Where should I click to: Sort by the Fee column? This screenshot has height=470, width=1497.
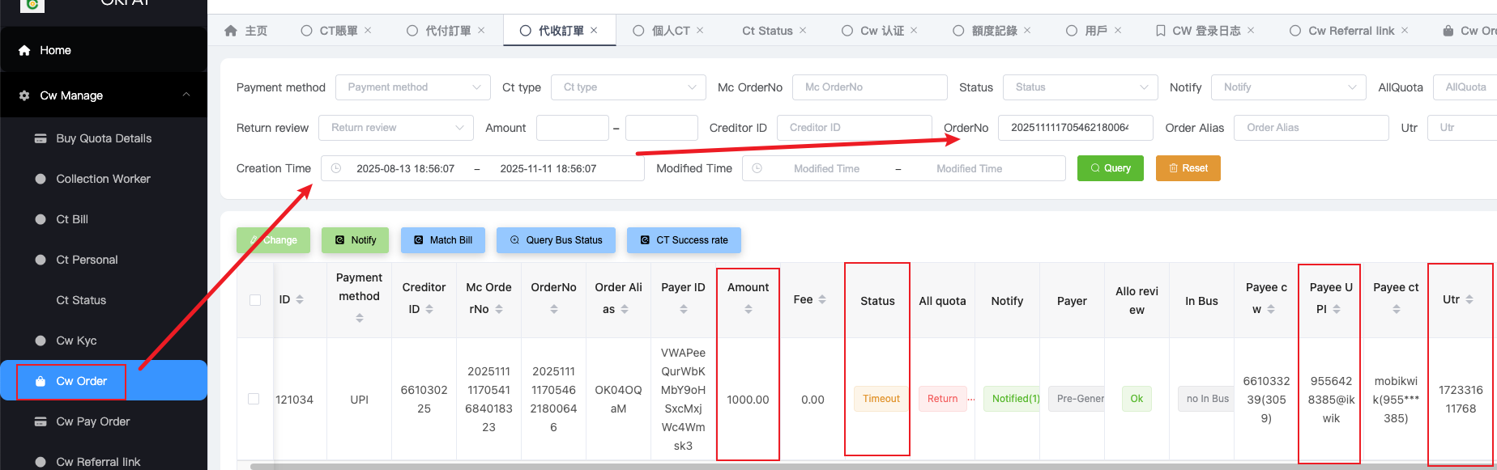point(822,299)
